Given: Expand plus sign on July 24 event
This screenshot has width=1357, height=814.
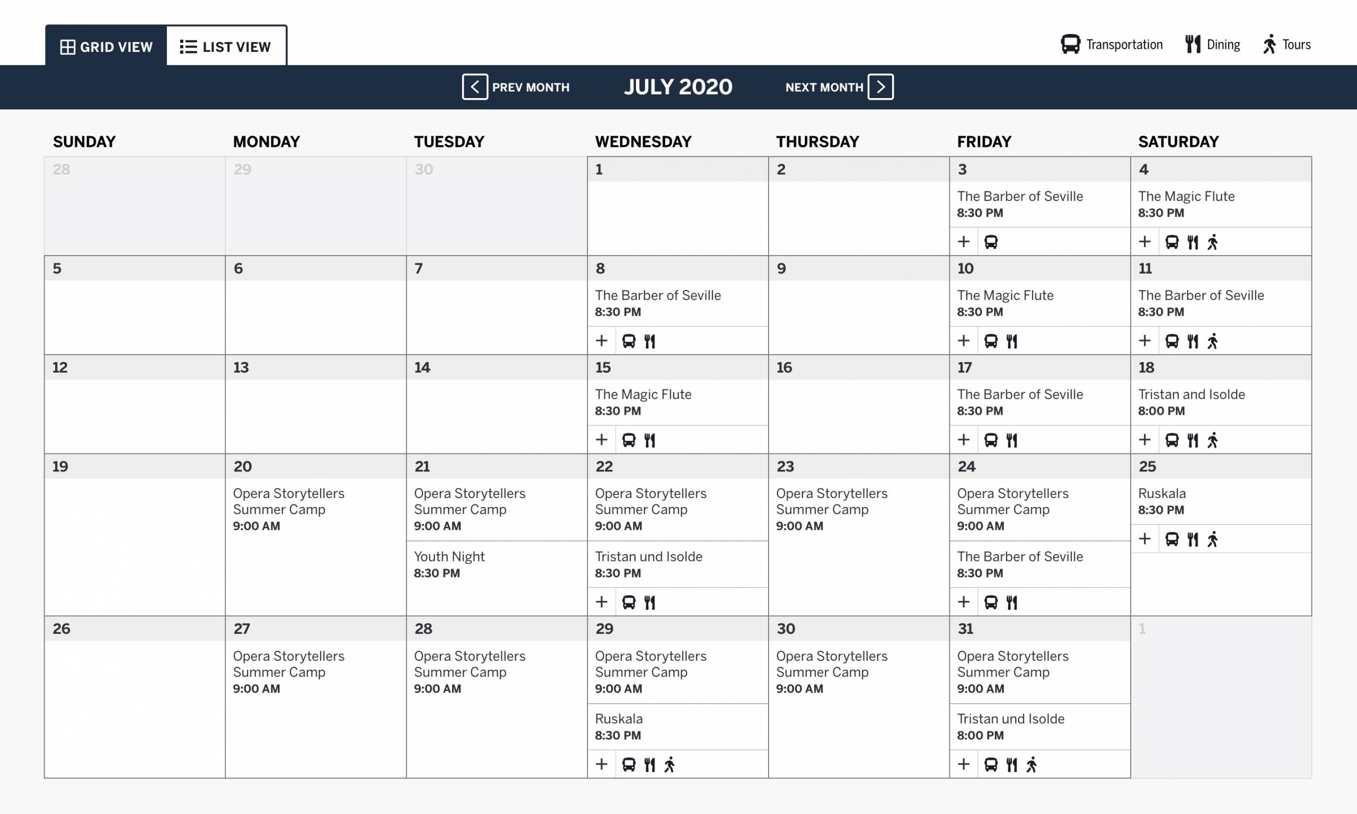Looking at the screenshot, I should click(963, 602).
